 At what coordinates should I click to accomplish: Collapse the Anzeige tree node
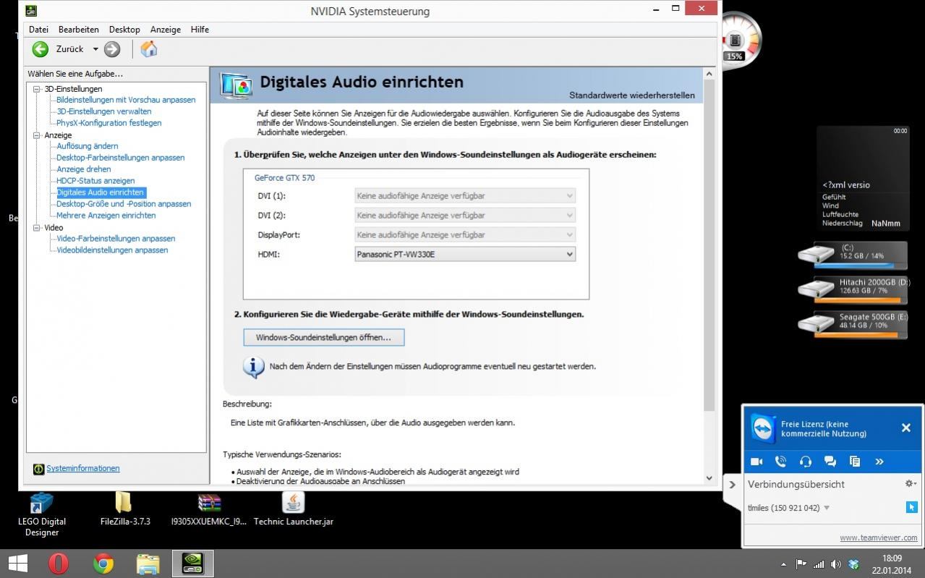[38, 135]
